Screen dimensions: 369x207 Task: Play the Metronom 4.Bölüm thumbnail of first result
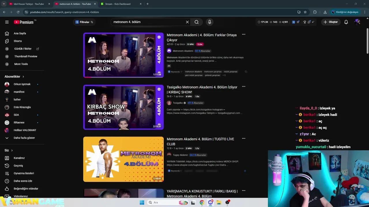123,55
